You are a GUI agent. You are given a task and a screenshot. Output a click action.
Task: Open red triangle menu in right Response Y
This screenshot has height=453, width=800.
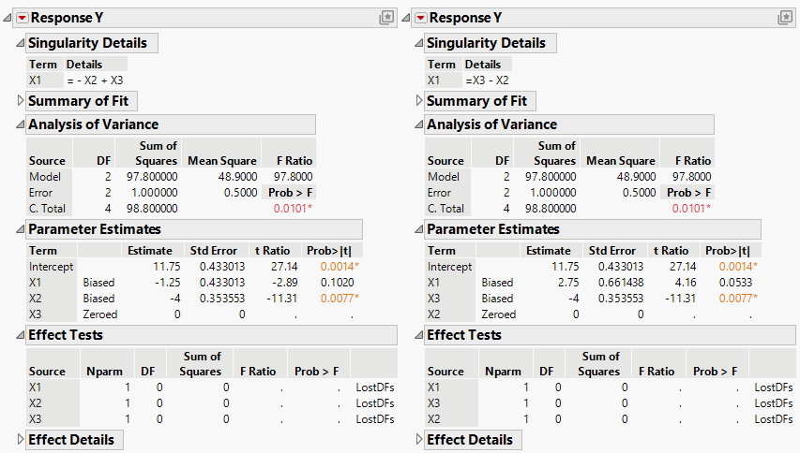pyautogui.click(x=420, y=18)
